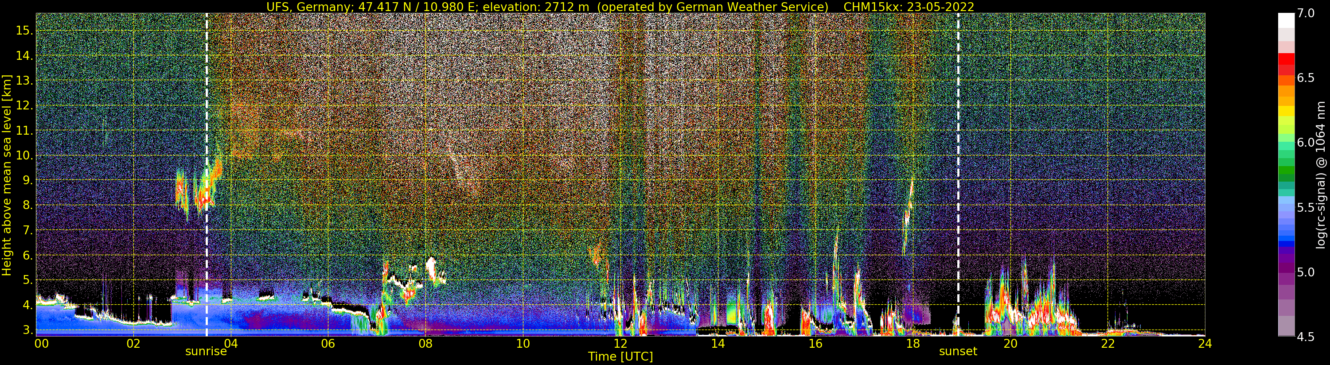Click the '10.' tick on the height axis

point(24,155)
